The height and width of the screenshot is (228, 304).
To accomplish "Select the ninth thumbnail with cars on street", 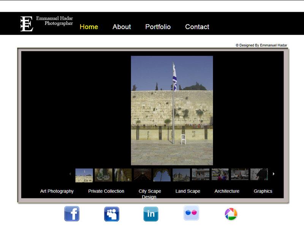I will (x=240, y=174).
